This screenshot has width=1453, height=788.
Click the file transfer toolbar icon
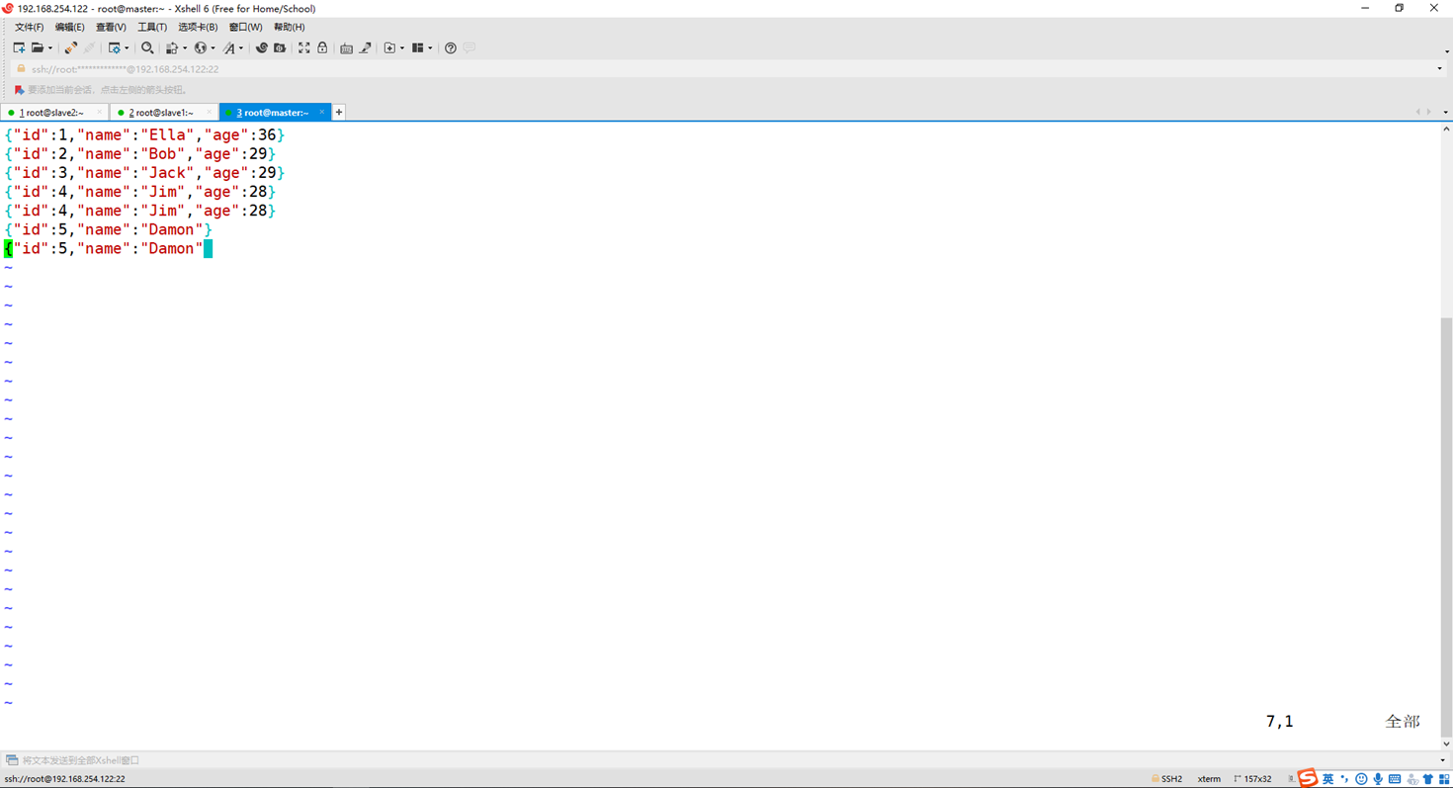[x=172, y=47]
